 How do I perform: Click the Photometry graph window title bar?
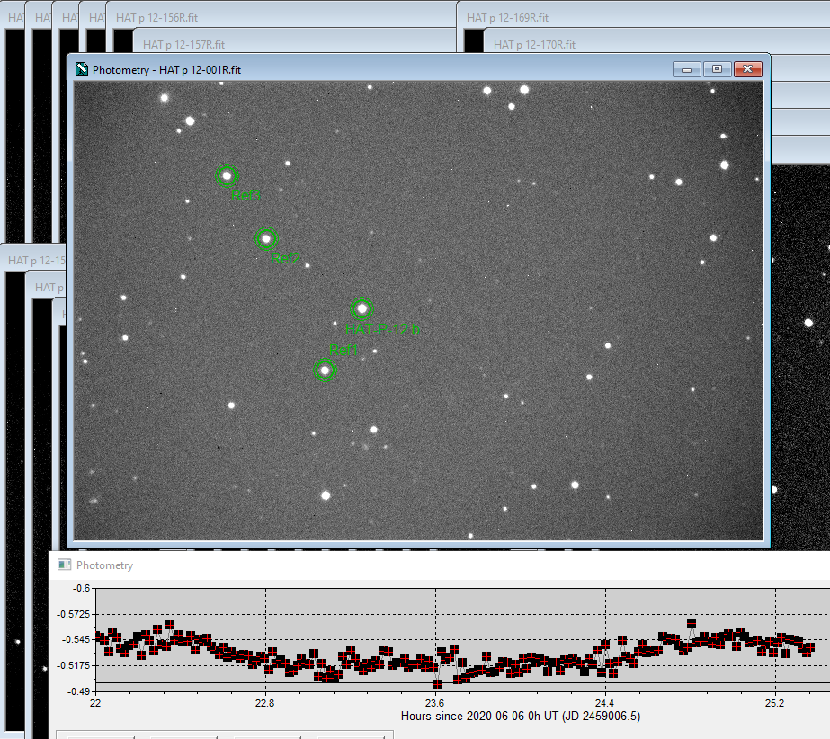[x=360, y=565]
